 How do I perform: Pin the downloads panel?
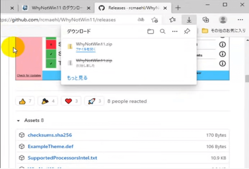[187, 31]
